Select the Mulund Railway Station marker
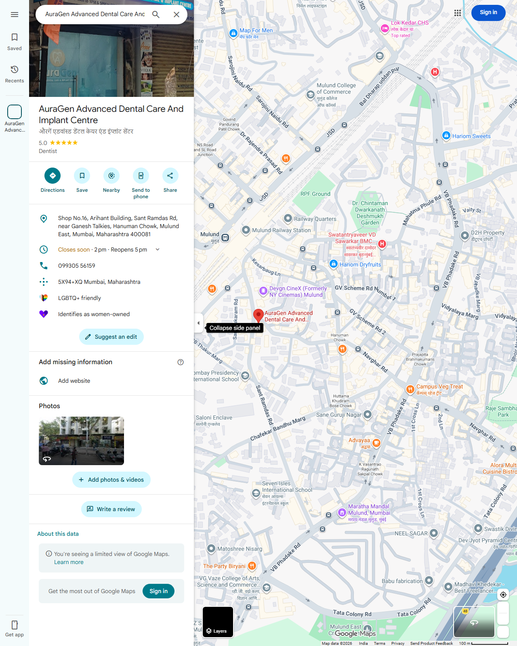 coord(246,230)
